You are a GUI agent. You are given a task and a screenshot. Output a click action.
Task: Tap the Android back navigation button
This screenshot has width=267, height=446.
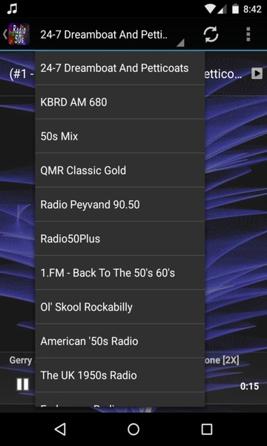coord(60,429)
